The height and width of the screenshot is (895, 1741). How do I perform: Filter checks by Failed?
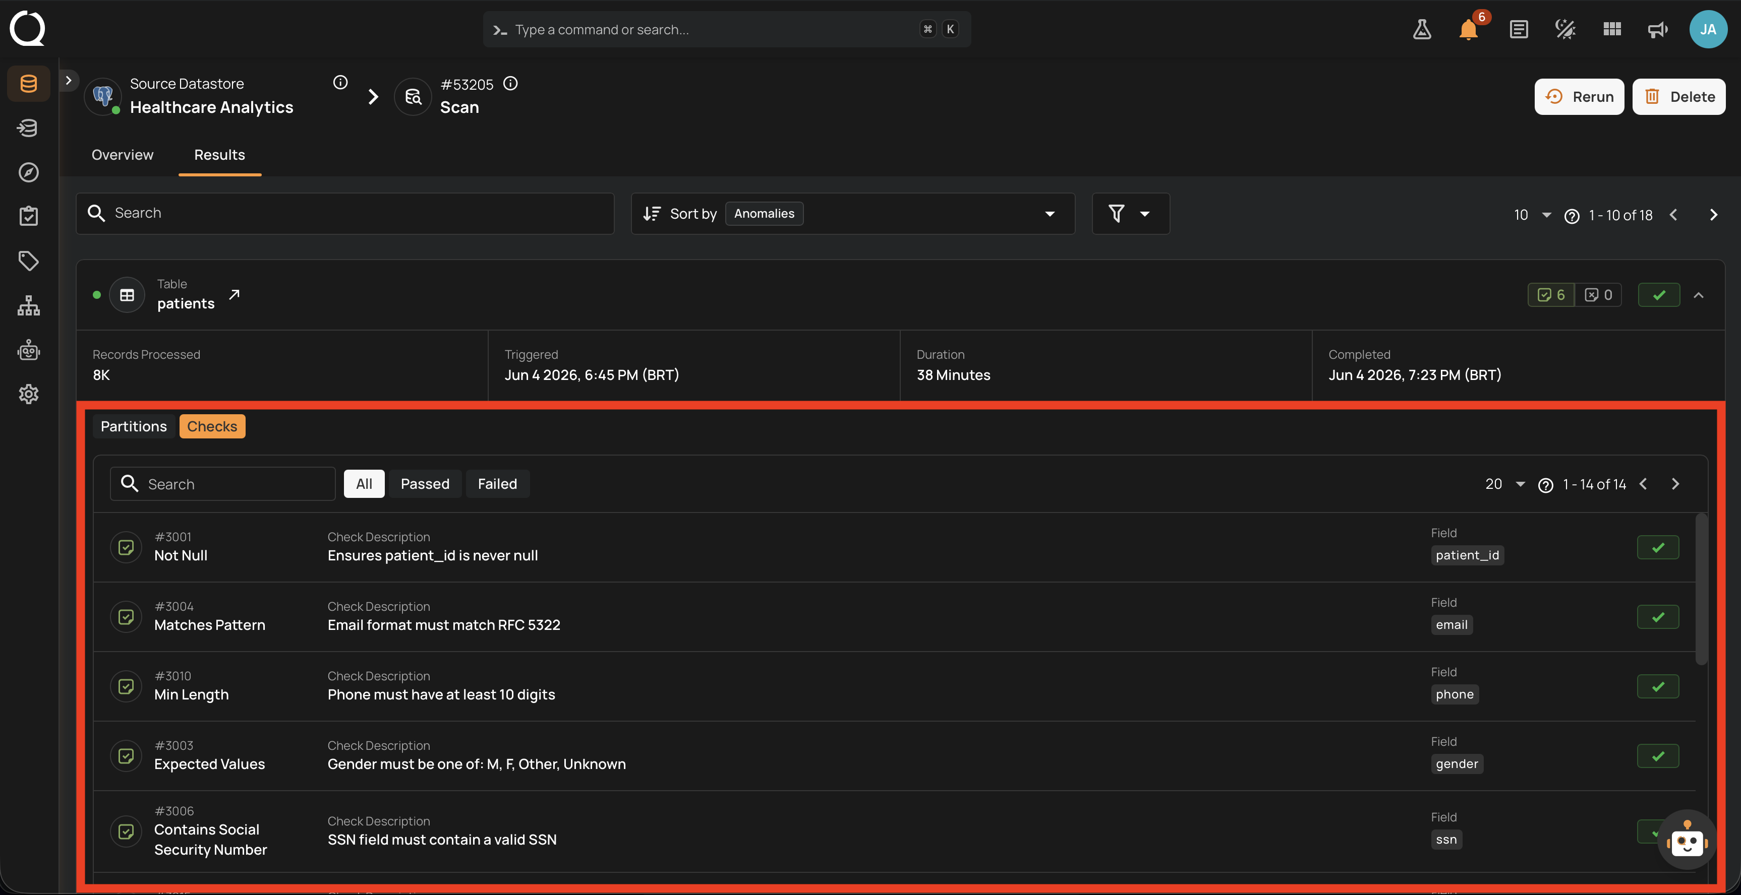(497, 484)
